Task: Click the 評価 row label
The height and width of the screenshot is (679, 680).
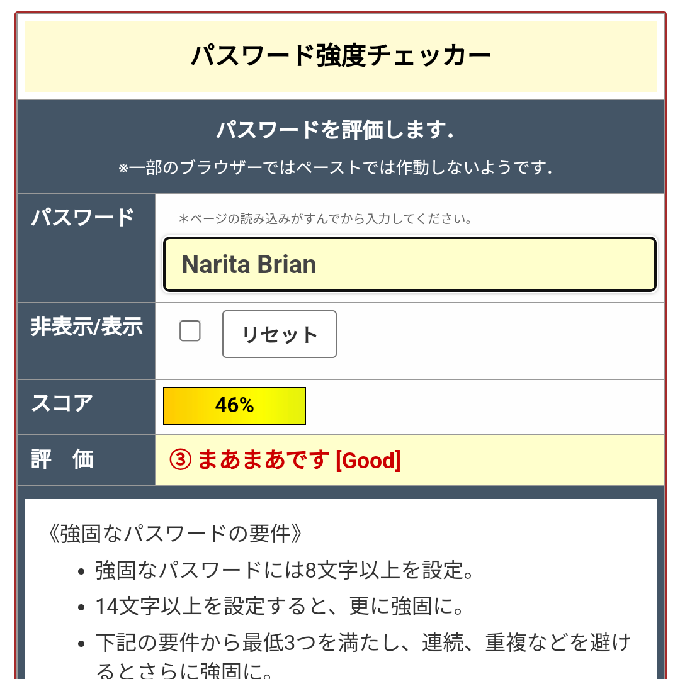Action: click(x=62, y=459)
